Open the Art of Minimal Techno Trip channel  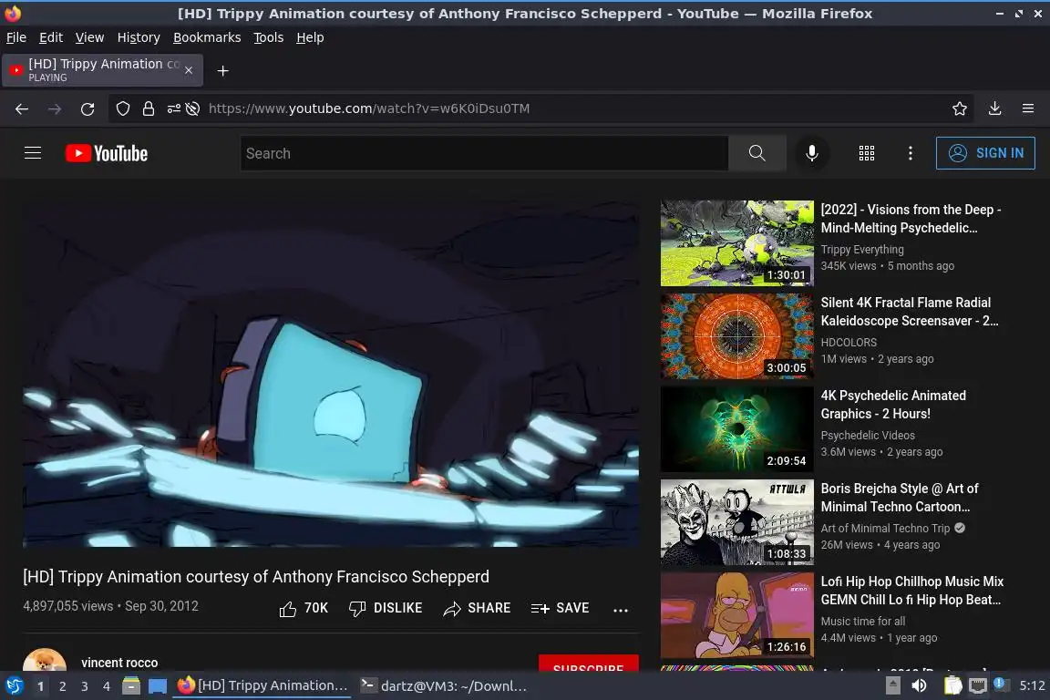click(885, 529)
